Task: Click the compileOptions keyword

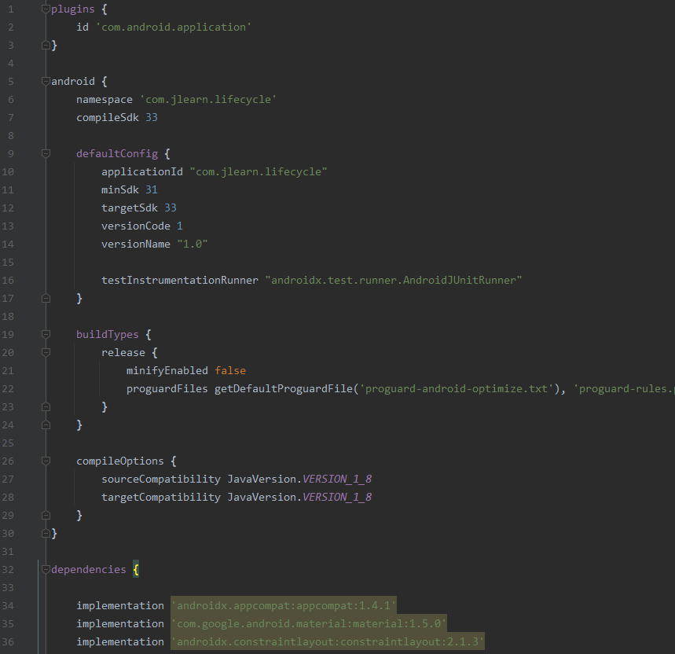Action: 120,461
